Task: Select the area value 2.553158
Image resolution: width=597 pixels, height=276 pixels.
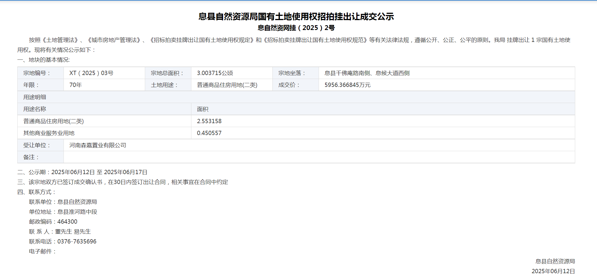Action: 209,121
